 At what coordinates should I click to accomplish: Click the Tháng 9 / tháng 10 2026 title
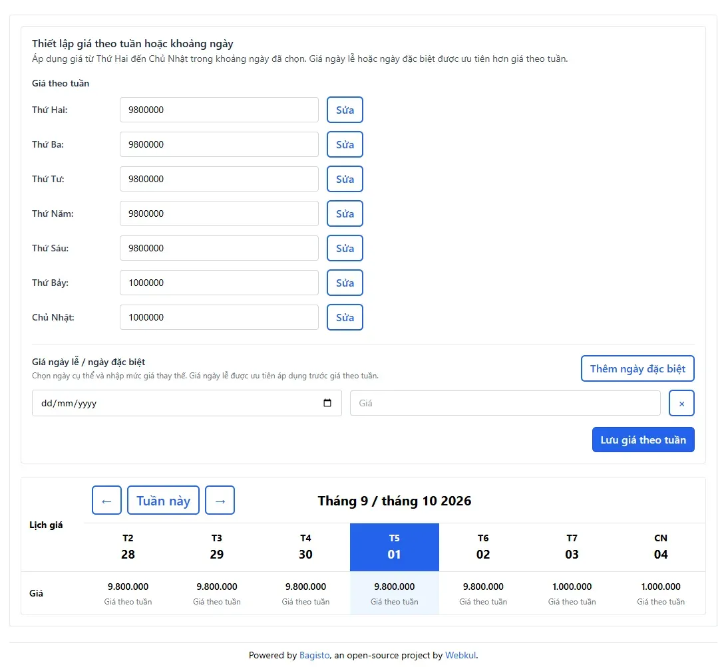[394, 501]
